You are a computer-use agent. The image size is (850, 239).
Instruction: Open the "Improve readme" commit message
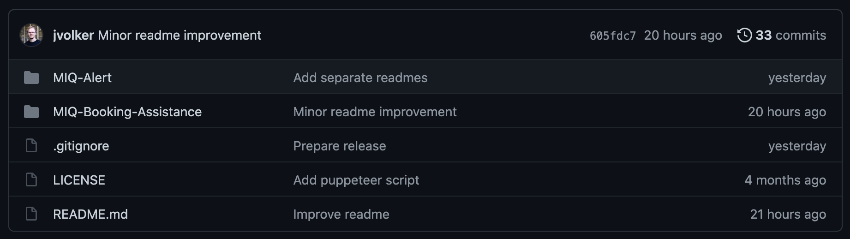pos(341,214)
